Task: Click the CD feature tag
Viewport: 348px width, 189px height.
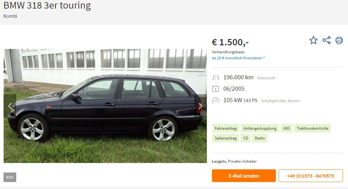Action: click(x=245, y=138)
